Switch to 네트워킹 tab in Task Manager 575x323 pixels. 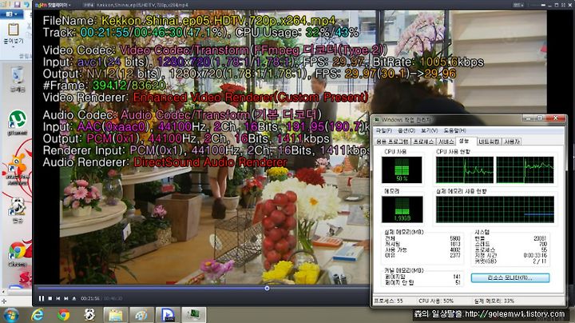pyautogui.click(x=490, y=142)
